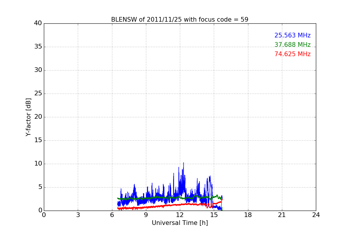This screenshot has width=351, height=234.
Task: Click the y-axis tick label '5'
Action: tap(40, 187)
